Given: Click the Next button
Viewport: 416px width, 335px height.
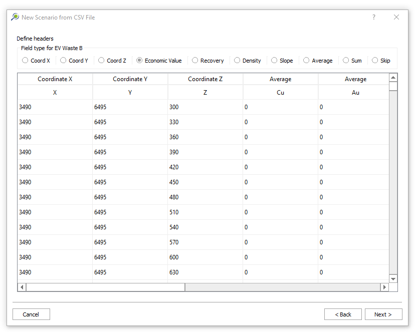Looking at the screenshot, I should click(x=382, y=314).
